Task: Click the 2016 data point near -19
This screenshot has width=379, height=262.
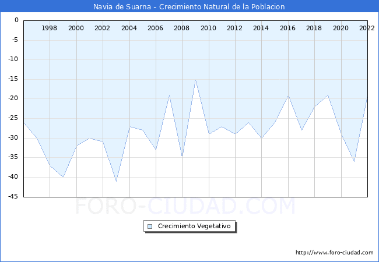Action: coord(288,95)
